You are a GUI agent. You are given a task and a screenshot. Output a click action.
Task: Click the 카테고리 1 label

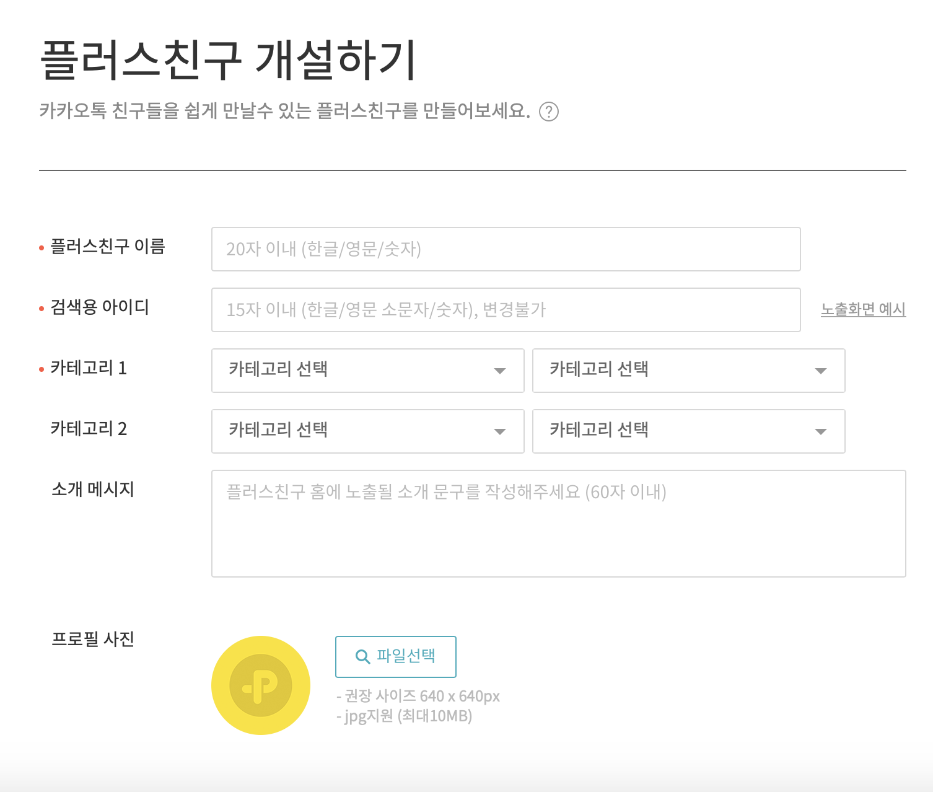(89, 368)
